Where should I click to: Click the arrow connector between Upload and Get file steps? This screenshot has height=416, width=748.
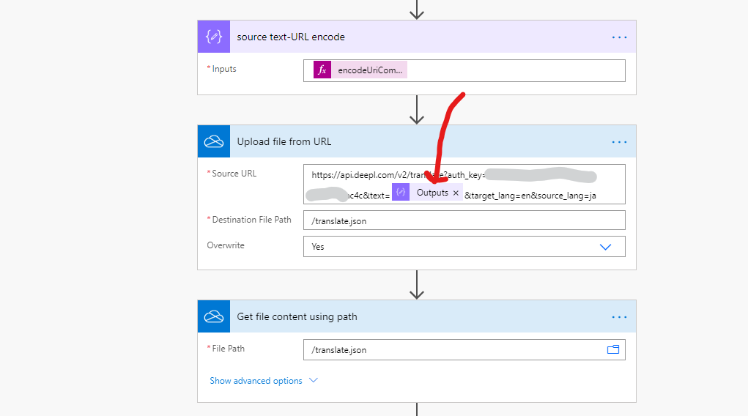[417, 285]
